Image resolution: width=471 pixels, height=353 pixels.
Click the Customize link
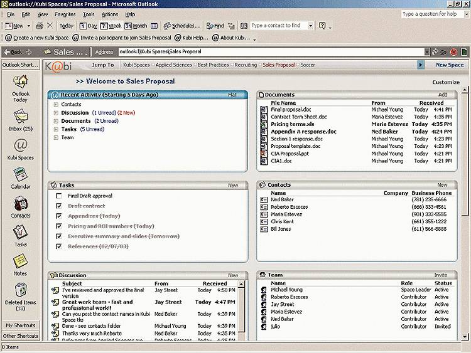pos(446,82)
